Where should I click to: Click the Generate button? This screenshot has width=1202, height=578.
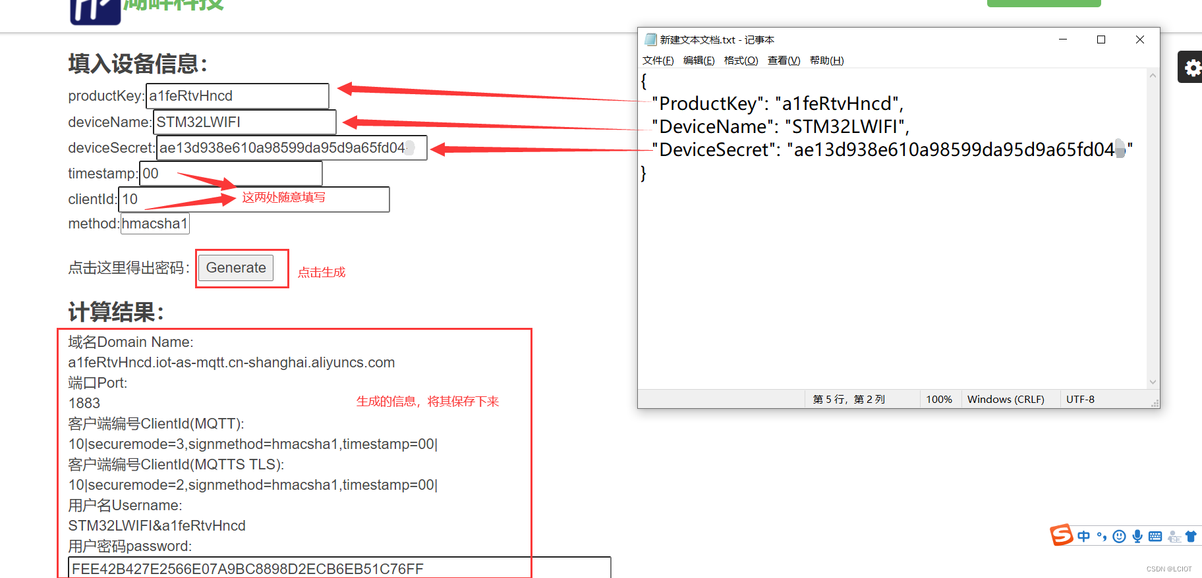click(236, 268)
